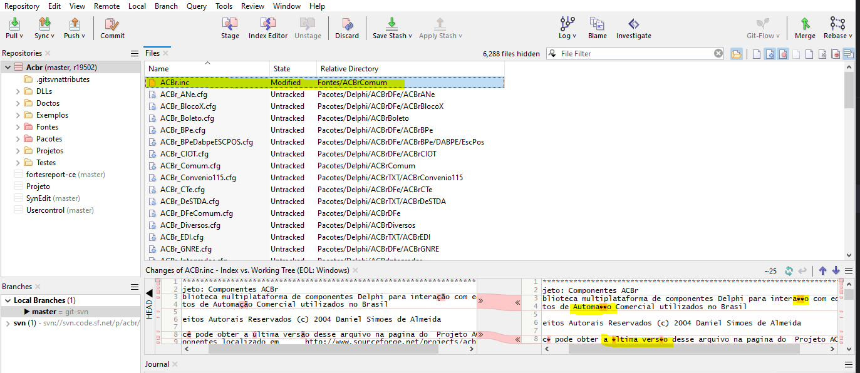This screenshot has width=860, height=373.
Task: Click the grayed-out return arrow in Changes panel
Action: (x=802, y=270)
